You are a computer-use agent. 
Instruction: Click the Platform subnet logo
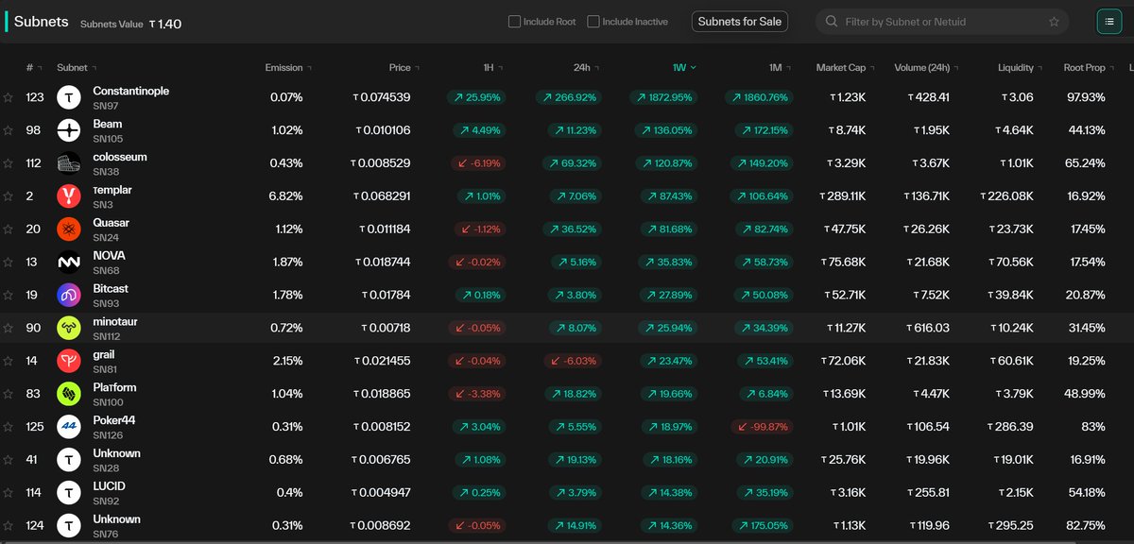coord(69,395)
